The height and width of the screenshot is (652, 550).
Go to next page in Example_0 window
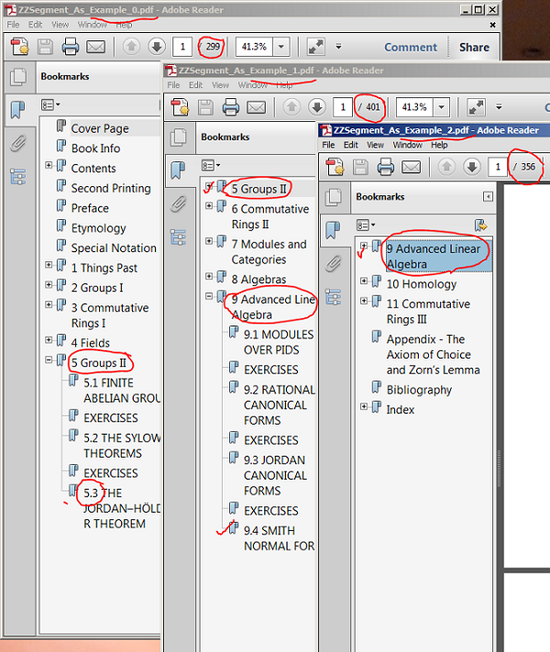coord(157,46)
